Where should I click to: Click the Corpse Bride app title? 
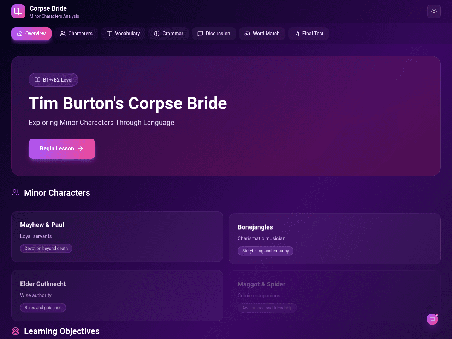tap(48, 8)
